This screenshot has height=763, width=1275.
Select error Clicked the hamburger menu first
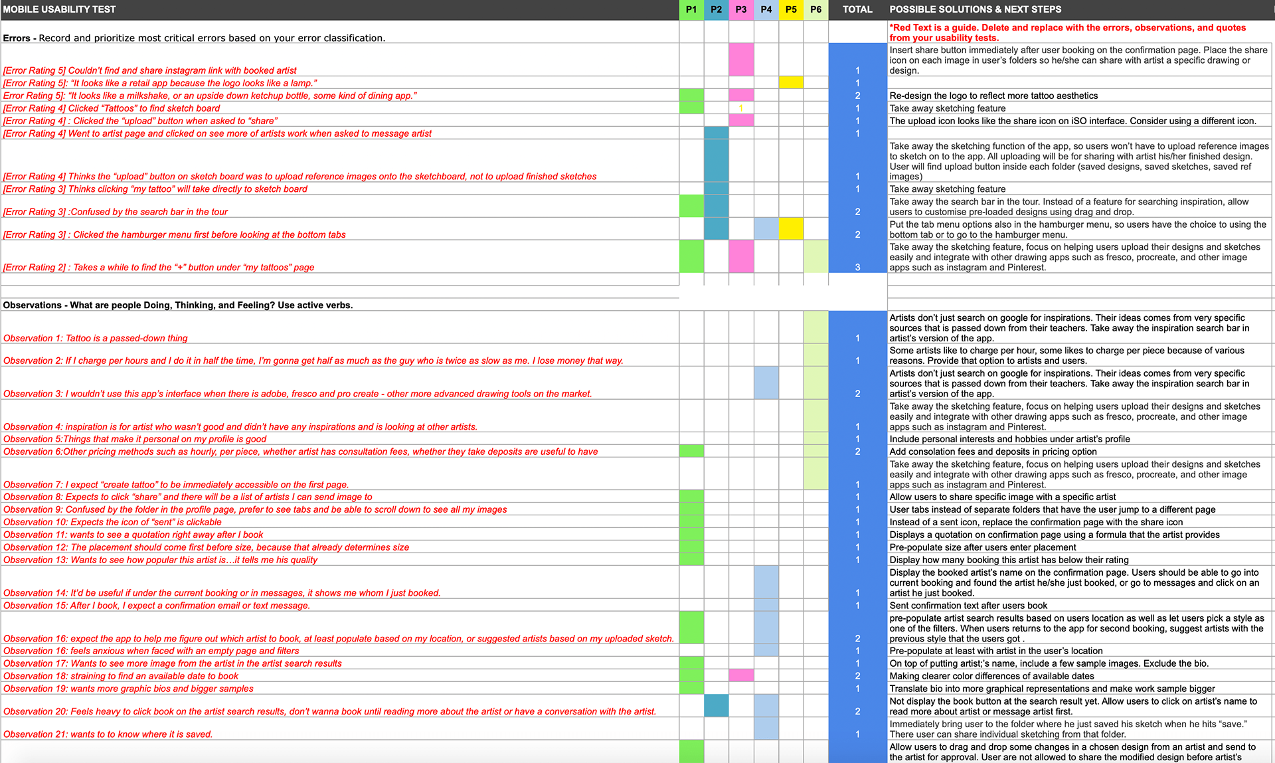(x=339, y=229)
